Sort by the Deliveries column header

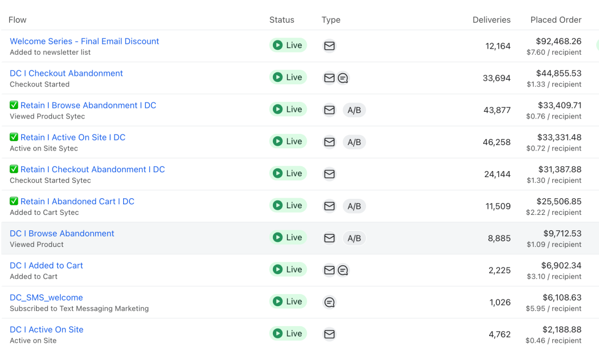tap(491, 20)
